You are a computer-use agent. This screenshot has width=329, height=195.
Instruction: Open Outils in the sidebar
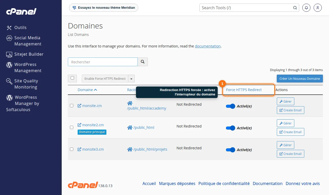point(16,27)
